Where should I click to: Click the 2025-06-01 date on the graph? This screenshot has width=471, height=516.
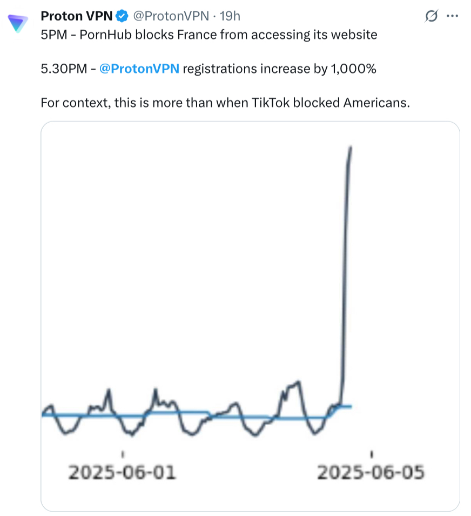123,471
